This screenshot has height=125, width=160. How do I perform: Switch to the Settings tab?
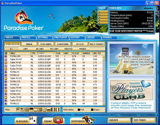pyautogui.click(x=43, y=37)
